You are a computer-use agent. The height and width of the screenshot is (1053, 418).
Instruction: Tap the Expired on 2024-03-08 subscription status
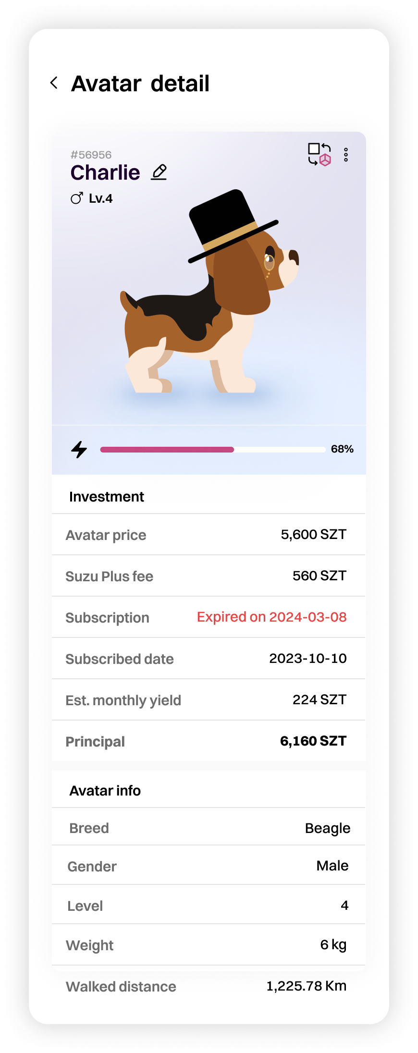point(271,617)
